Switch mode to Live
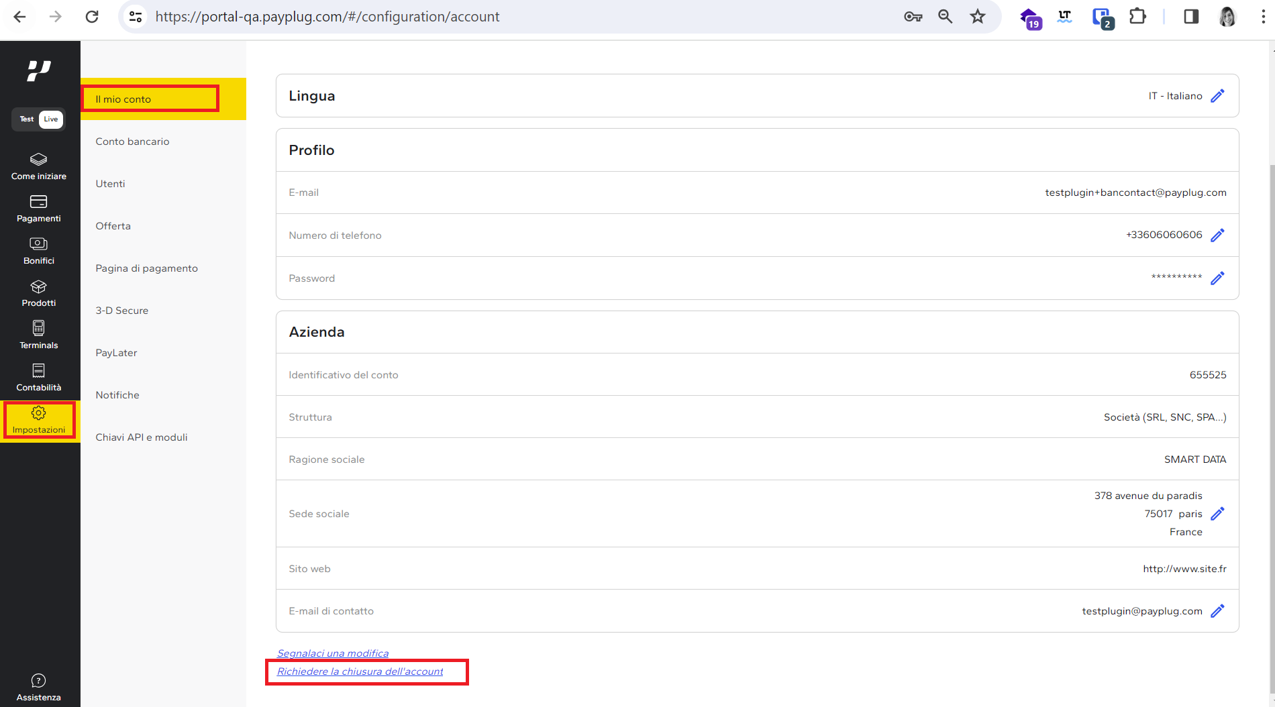1275x707 pixels. pyautogui.click(x=51, y=119)
